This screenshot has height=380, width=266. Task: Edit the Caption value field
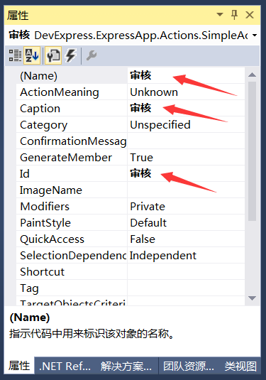[x=186, y=109]
